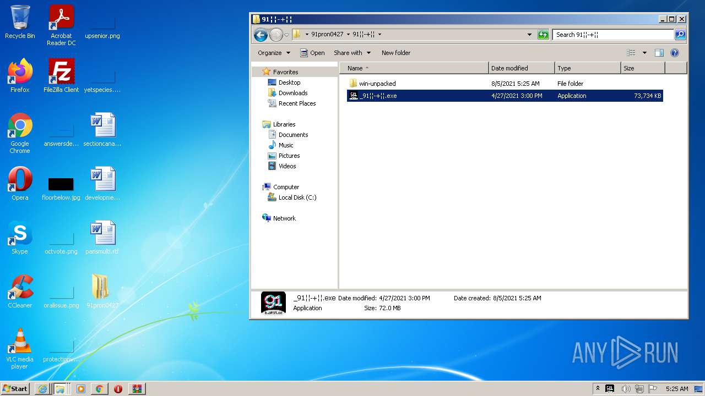The image size is (705, 396).
Task: Change your view icon in toolbar
Action: click(x=631, y=53)
